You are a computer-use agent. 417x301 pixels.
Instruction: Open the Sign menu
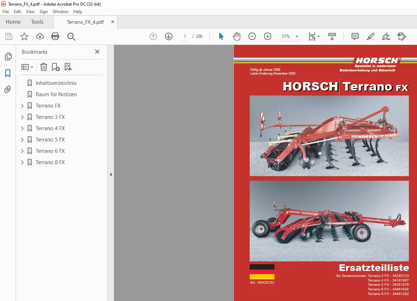point(44,12)
